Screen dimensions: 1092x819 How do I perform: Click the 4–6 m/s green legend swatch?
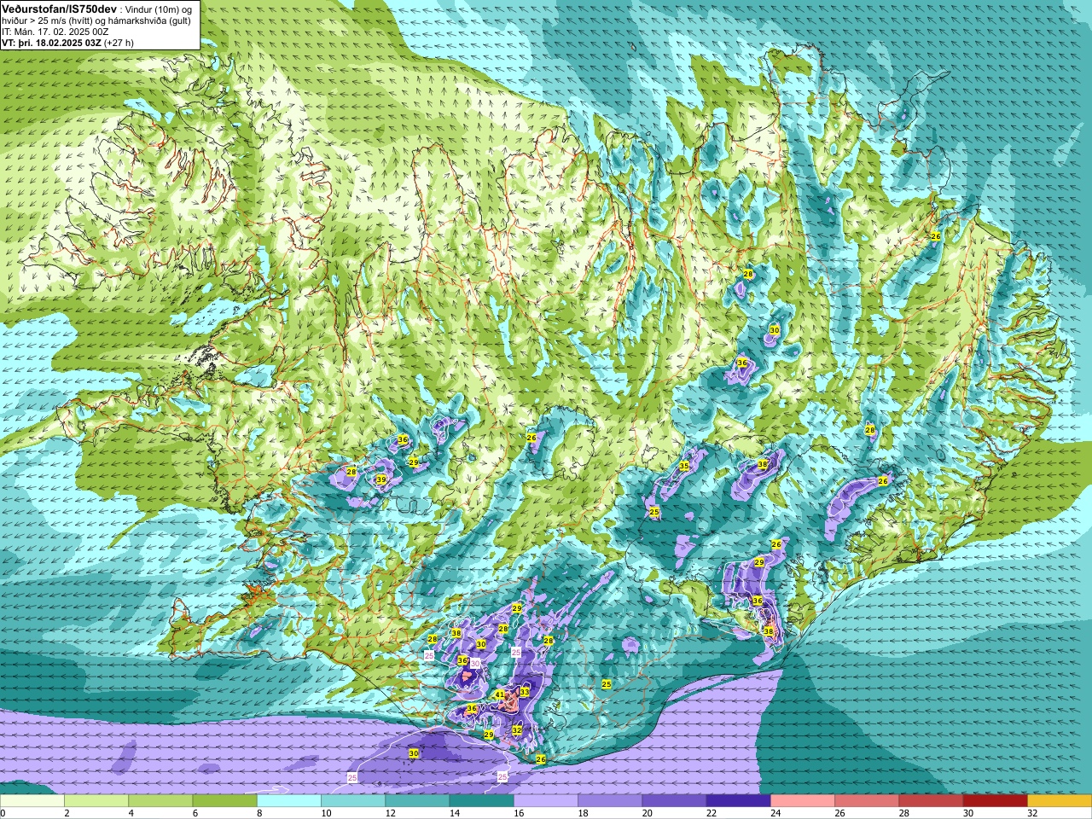coord(160,801)
